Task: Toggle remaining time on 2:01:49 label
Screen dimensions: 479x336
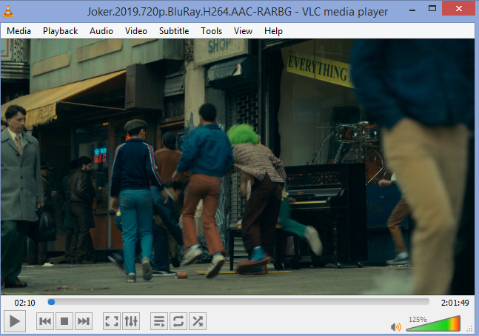Action: pos(455,303)
